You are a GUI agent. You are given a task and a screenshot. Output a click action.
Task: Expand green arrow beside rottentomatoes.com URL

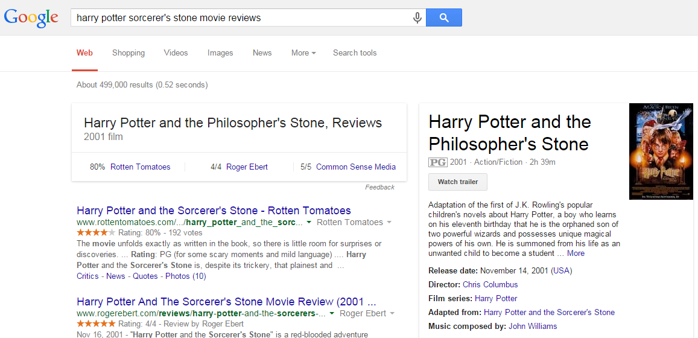[x=309, y=223]
